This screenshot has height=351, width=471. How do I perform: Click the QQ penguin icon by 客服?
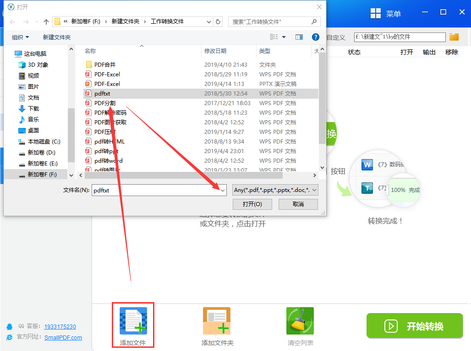10,327
